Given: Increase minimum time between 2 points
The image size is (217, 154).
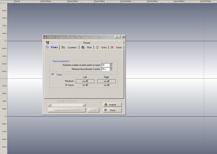Looking at the screenshot, I should coord(111,68).
